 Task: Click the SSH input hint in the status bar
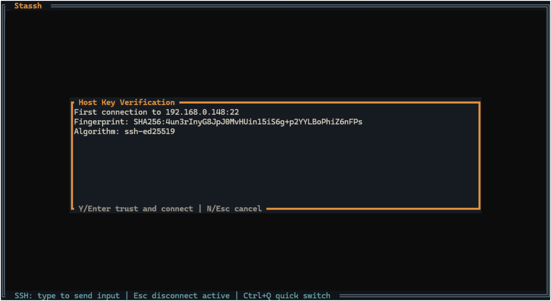67,295
